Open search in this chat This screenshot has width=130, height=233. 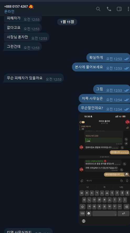click(98, 9)
